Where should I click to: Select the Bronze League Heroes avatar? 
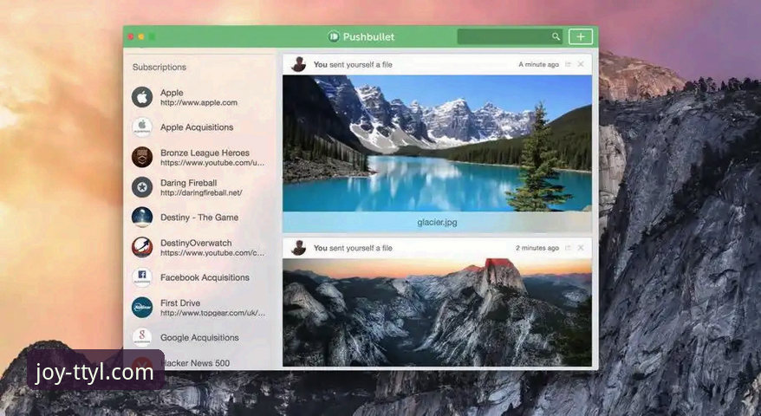pyautogui.click(x=142, y=157)
